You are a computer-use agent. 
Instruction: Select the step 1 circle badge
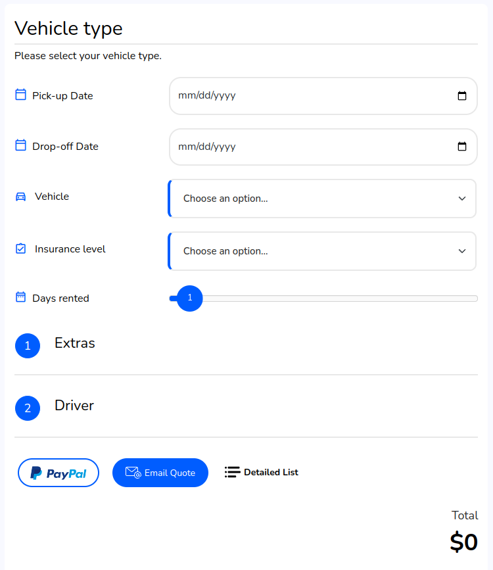point(28,346)
